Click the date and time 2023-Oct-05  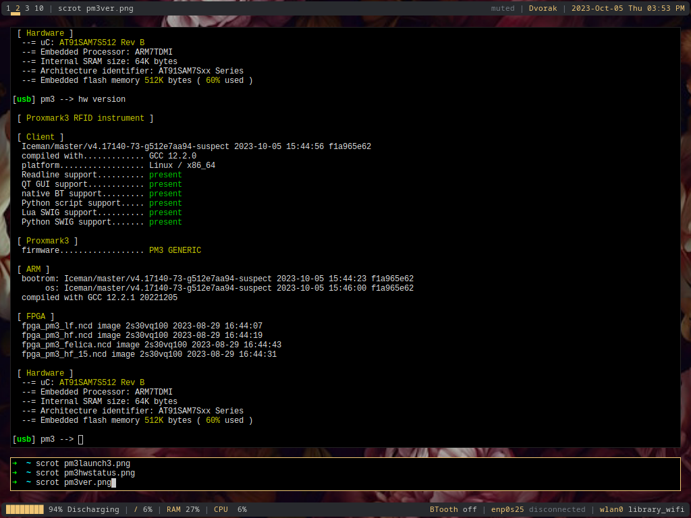point(628,8)
